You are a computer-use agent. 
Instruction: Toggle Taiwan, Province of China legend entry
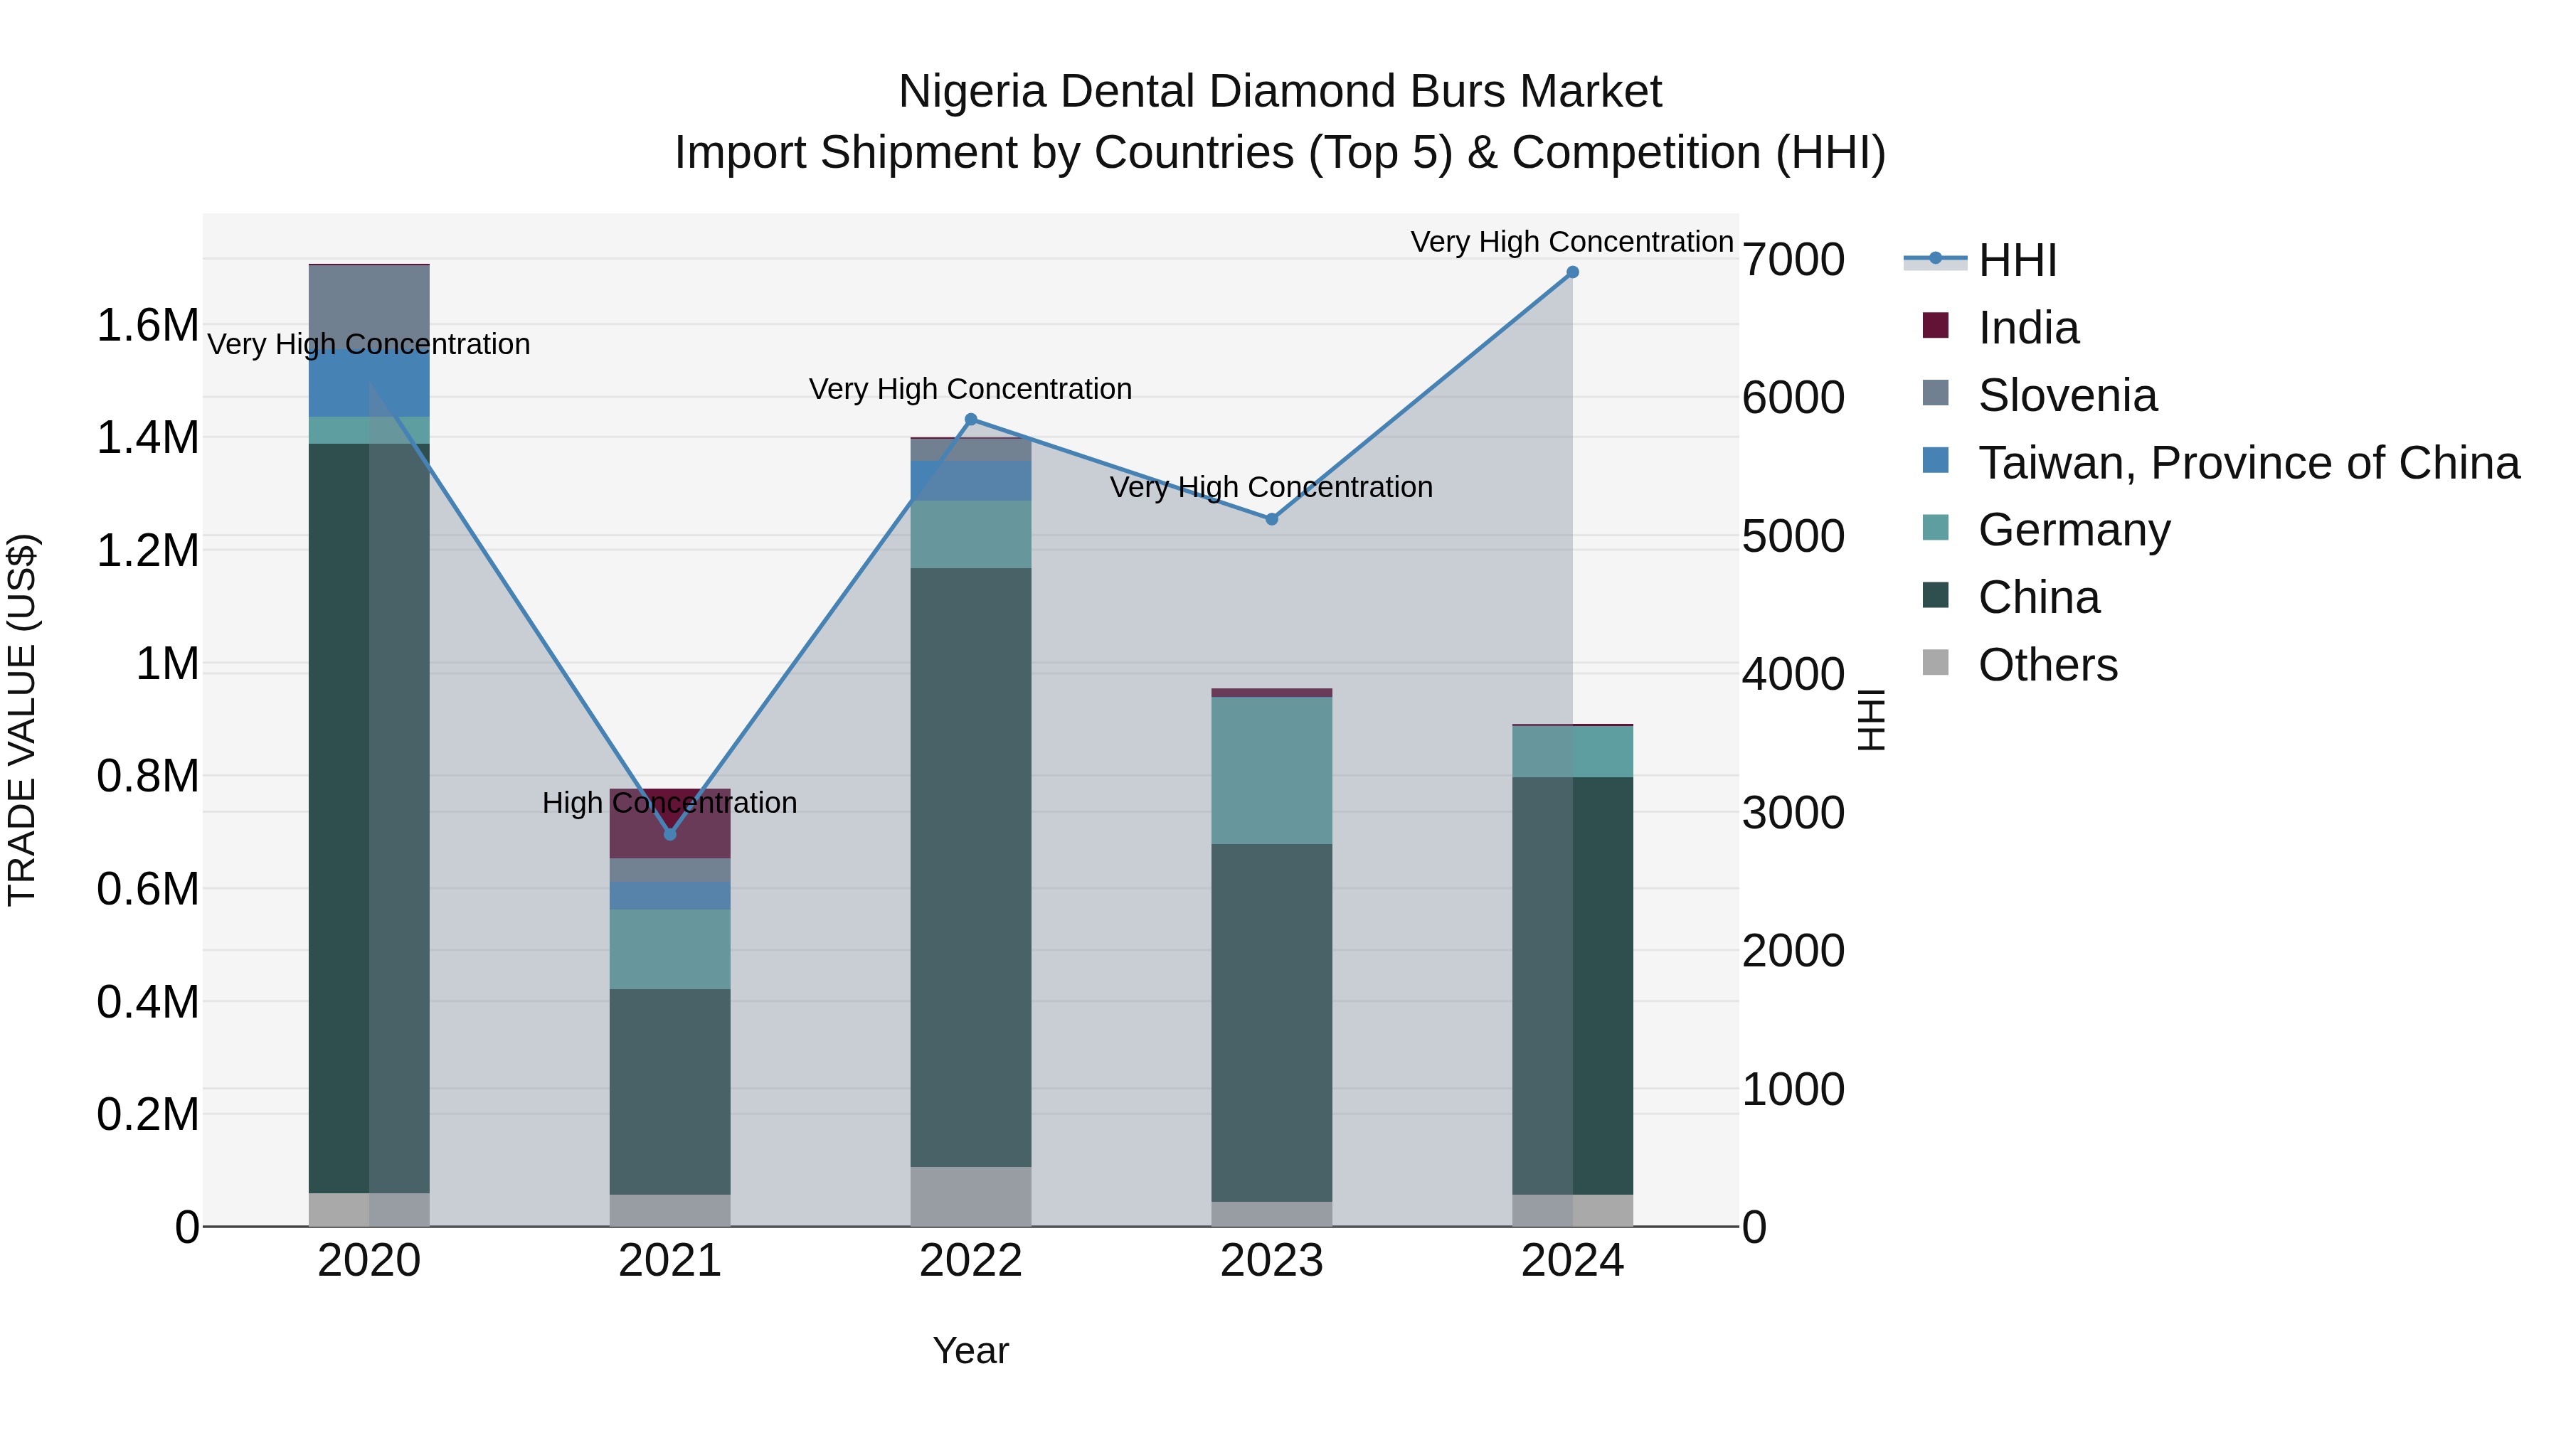(2221, 463)
